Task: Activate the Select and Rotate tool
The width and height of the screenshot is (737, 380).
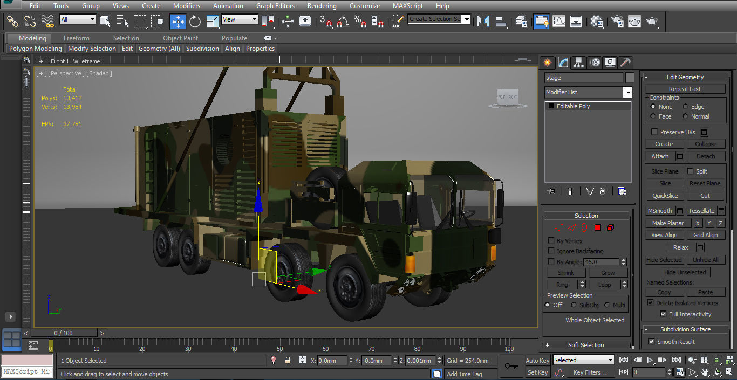Action: (x=195, y=21)
